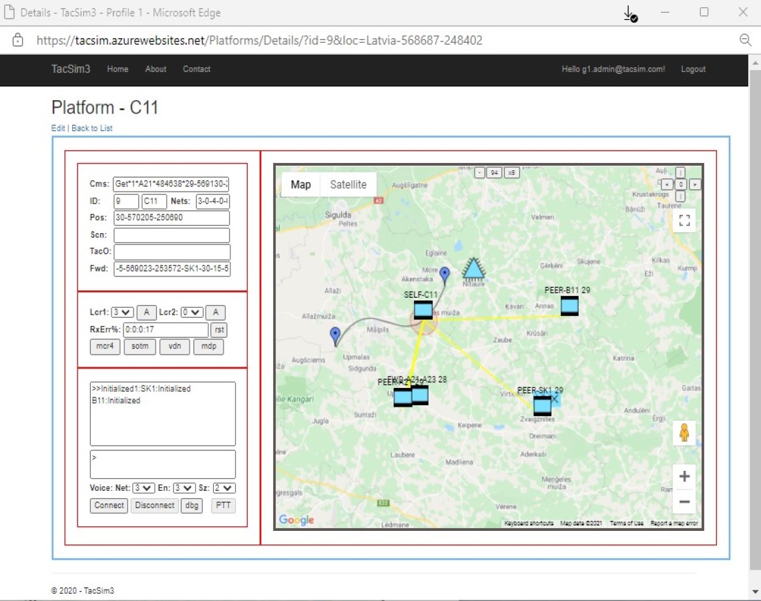Select the Street View Pegman icon

[684, 433]
